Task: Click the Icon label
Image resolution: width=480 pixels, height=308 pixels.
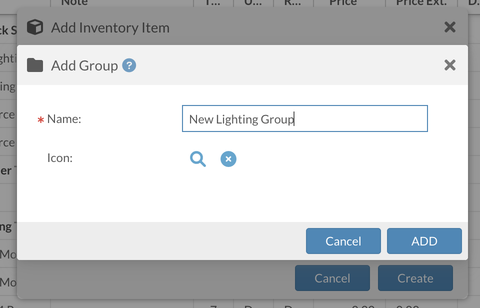Action: click(x=60, y=158)
